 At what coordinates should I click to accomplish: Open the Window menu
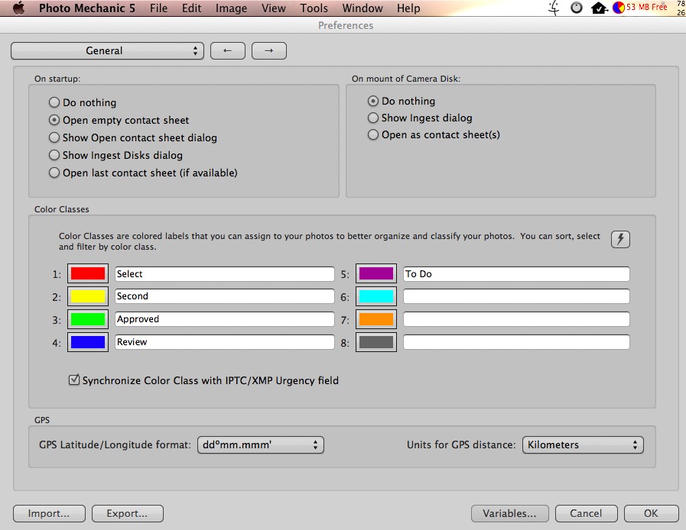point(362,8)
